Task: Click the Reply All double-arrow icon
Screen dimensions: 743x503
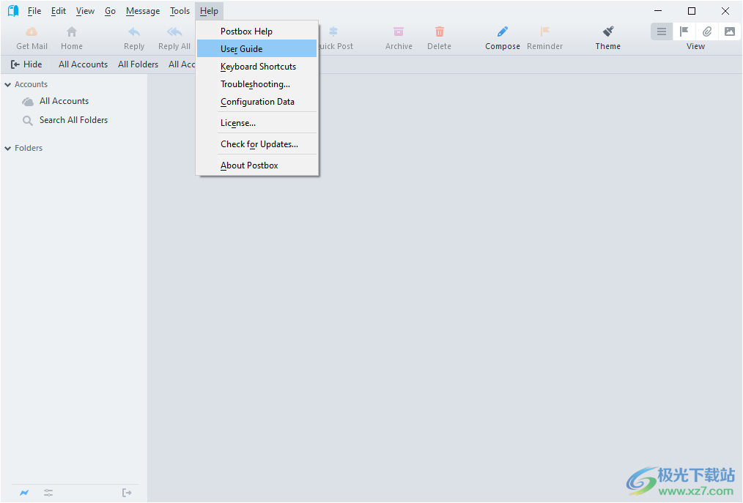Action: coord(174,31)
